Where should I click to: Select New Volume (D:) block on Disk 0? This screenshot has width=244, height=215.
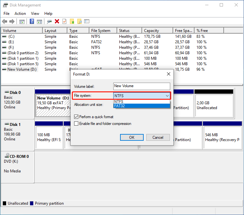pos(53,103)
